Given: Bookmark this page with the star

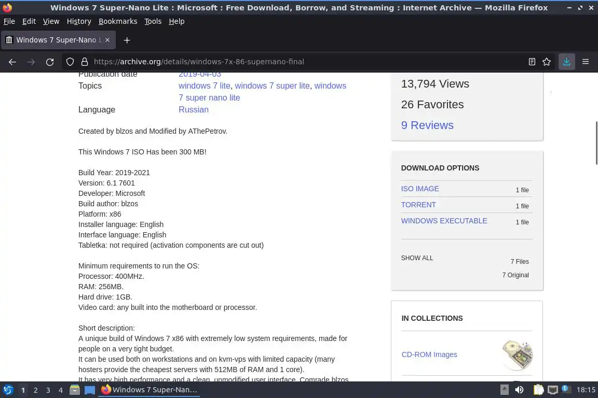Looking at the screenshot, I should (547, 62).
